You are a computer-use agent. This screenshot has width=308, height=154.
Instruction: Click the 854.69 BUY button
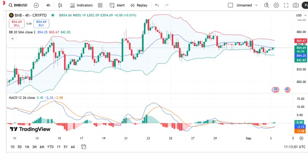pos(41,23)
